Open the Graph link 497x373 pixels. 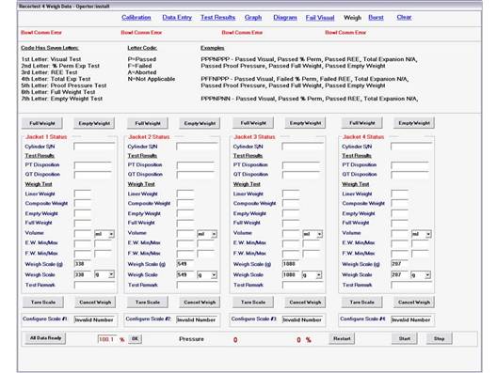(x=253, y=18)
